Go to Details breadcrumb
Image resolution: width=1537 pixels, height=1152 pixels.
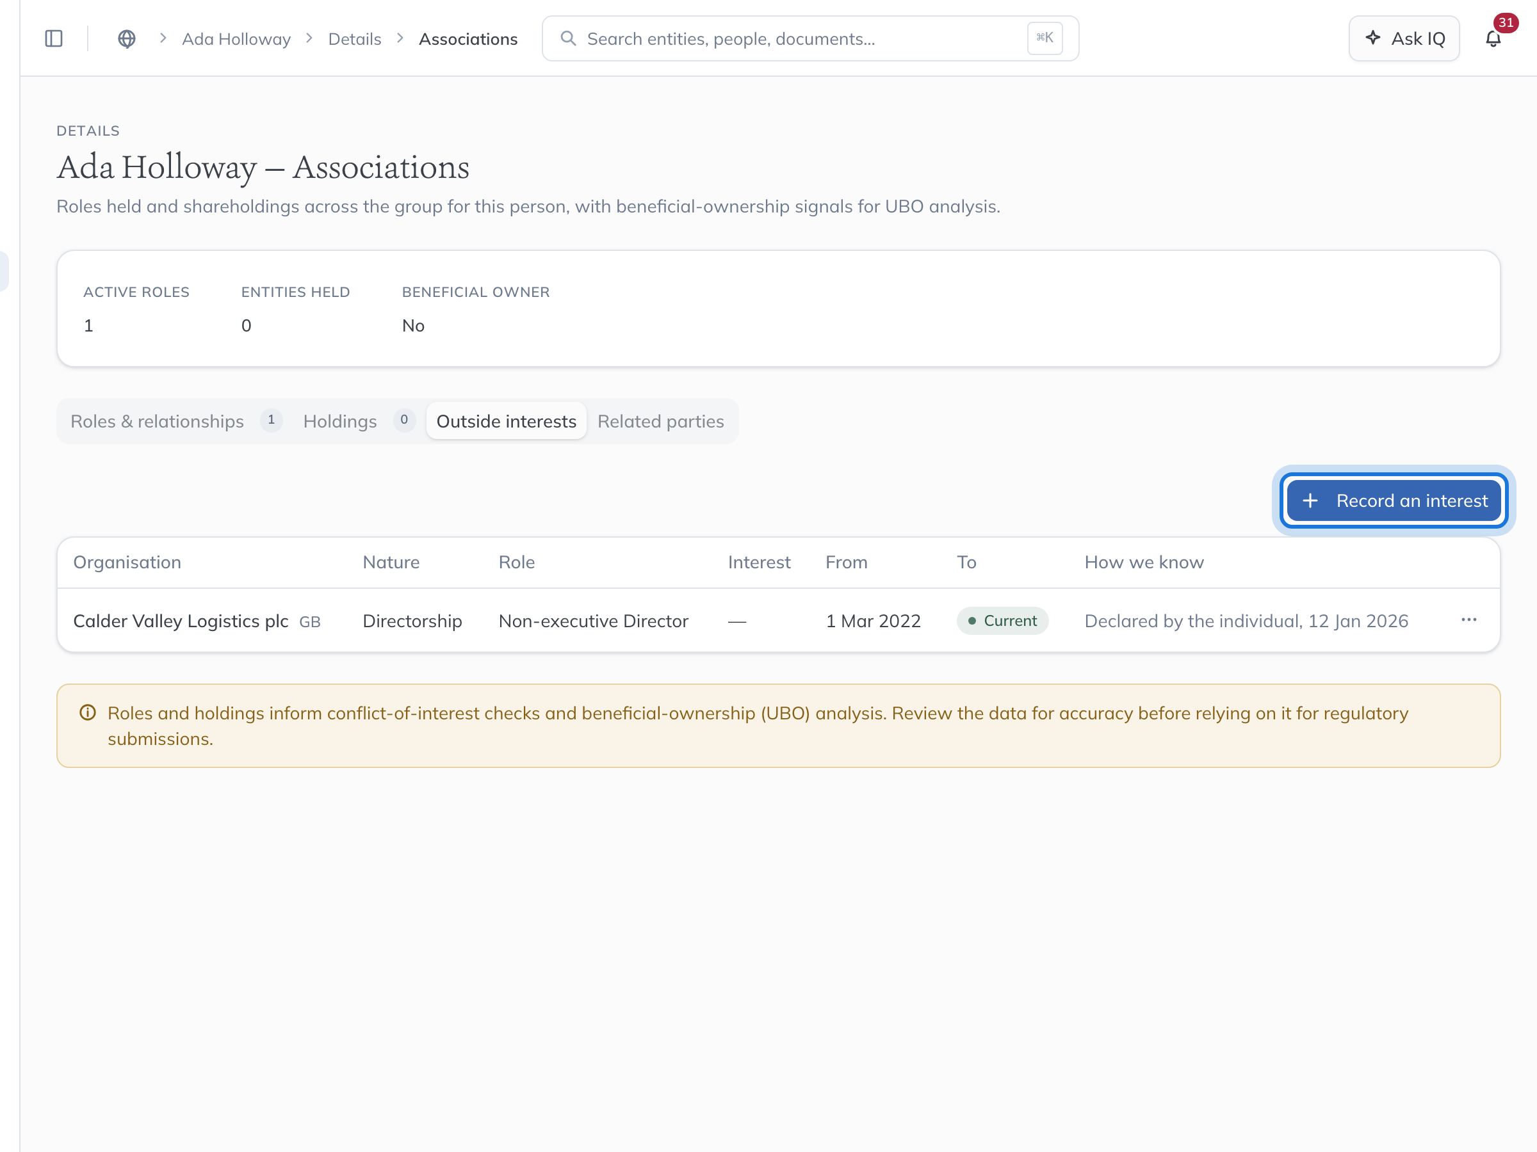[x=354, y=39]
